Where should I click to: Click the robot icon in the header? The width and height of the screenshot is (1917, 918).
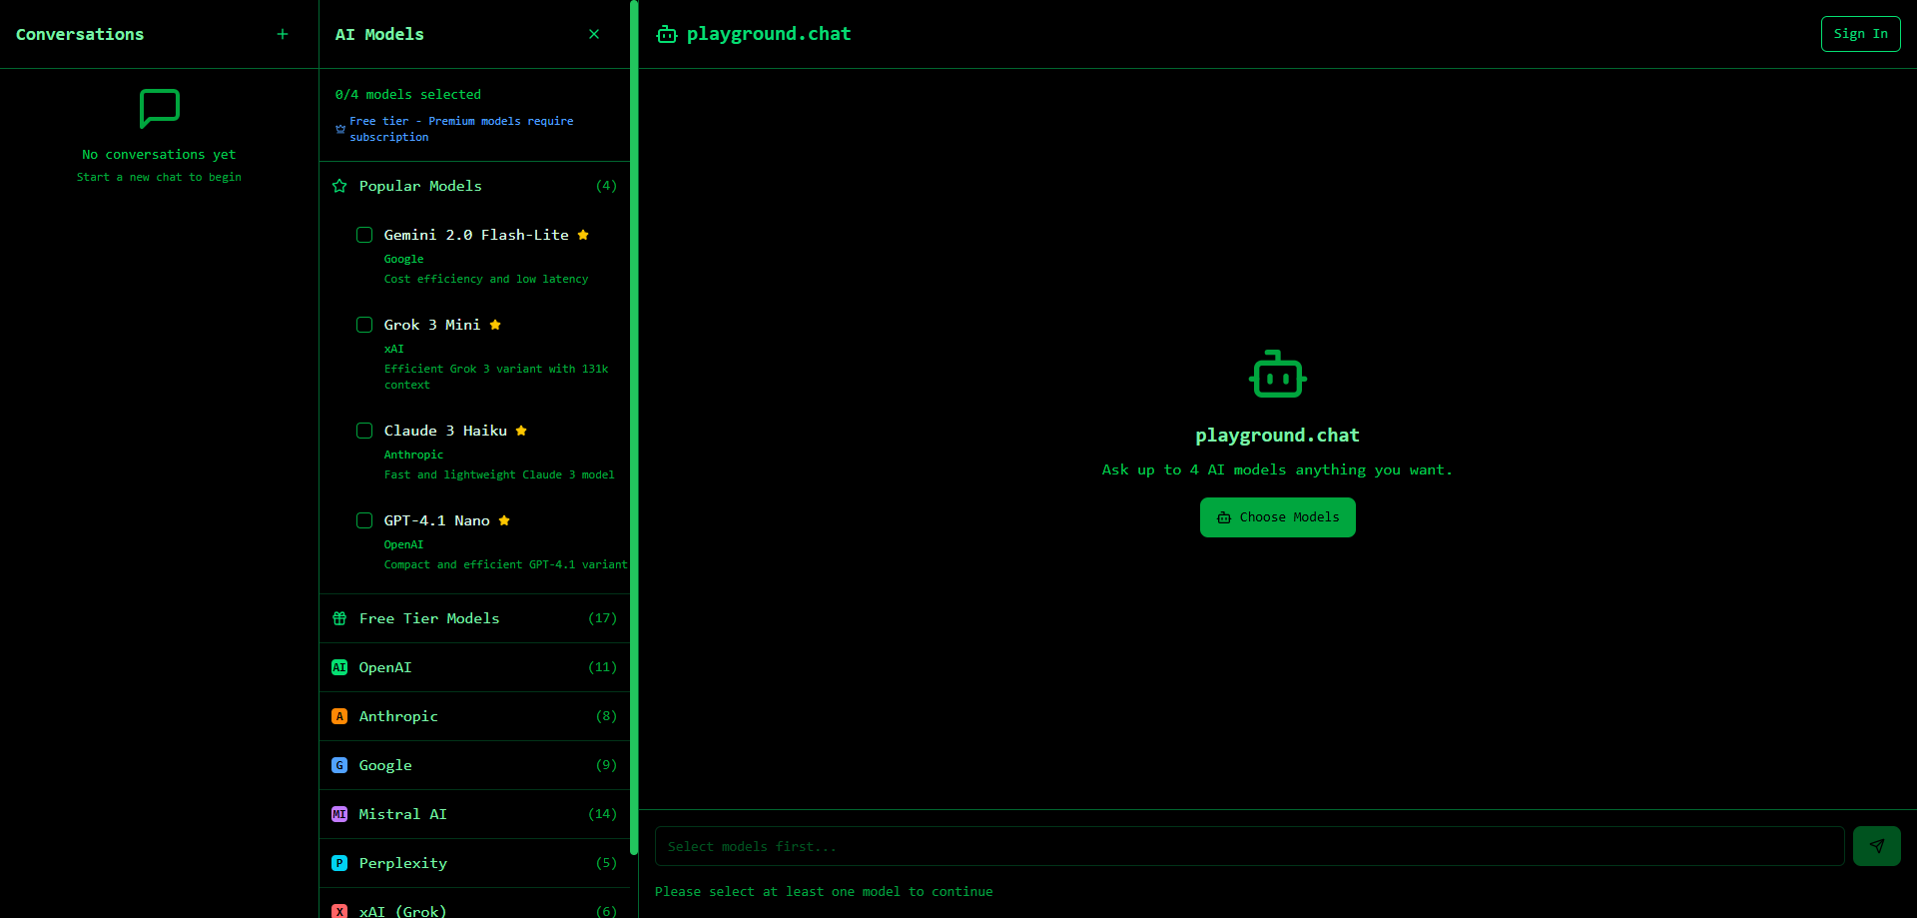666,33
